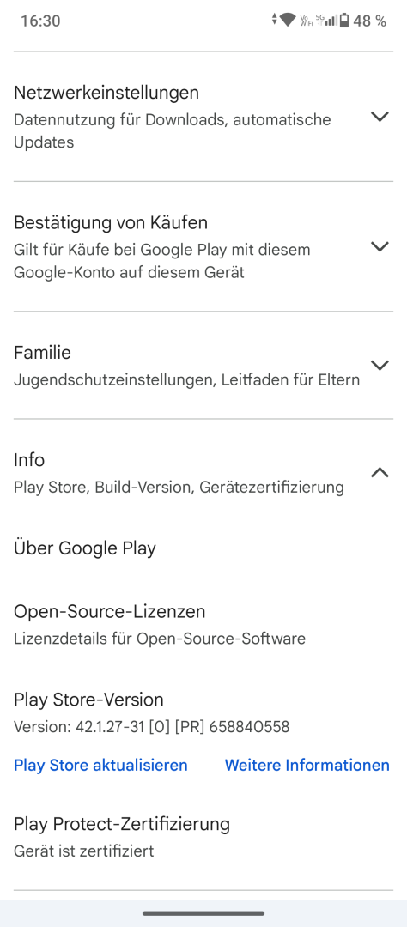This screenshot has height=927, width=407.
Task: Tap the Familie settings title
Action: (42, 353)
